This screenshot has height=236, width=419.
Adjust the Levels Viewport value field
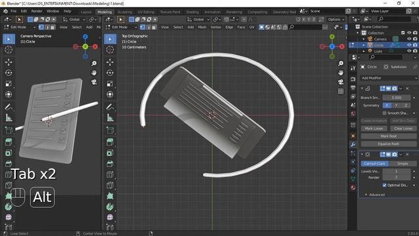(397, 171)
